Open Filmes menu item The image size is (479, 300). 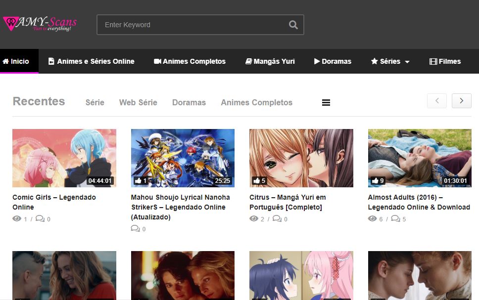tap(445, 61)
